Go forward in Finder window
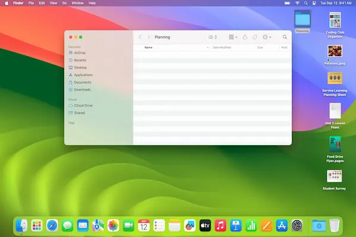The width and height of the screenshot is (356, 237). coord(148,37)
